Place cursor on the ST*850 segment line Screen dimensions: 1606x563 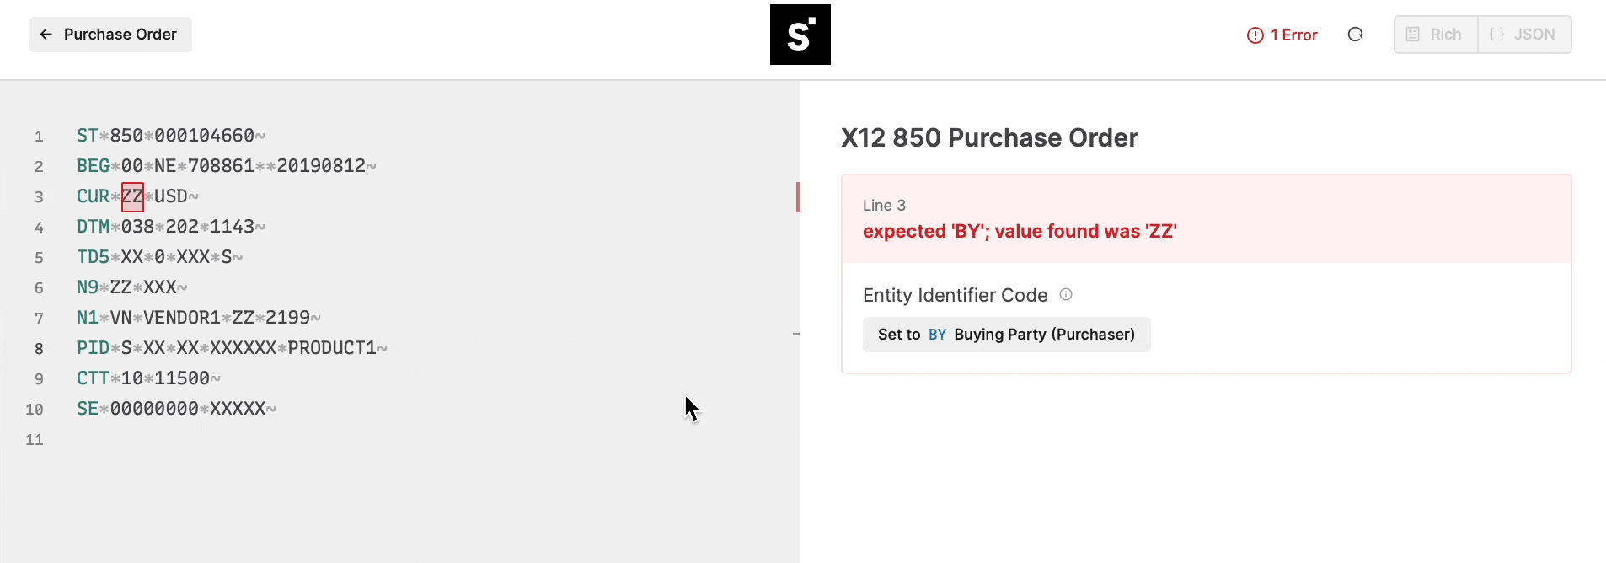171,136
